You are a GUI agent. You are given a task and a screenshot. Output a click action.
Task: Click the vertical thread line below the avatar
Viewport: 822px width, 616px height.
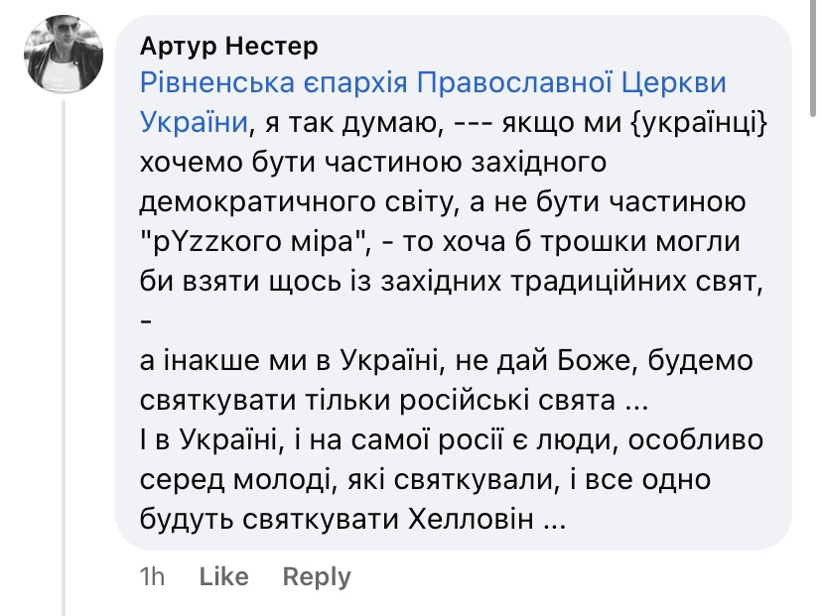[65, 347]
